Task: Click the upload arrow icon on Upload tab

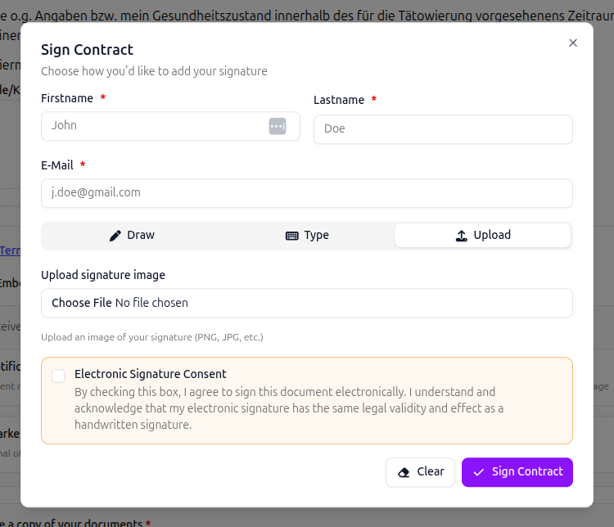Action: click(x=462, y=236)
